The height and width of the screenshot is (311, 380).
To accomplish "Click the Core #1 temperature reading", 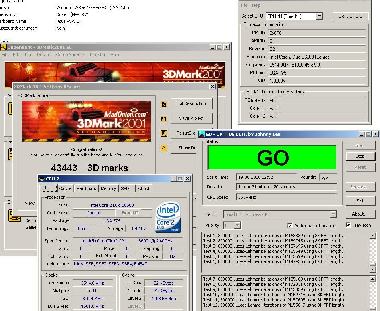I will coord(317,109).
